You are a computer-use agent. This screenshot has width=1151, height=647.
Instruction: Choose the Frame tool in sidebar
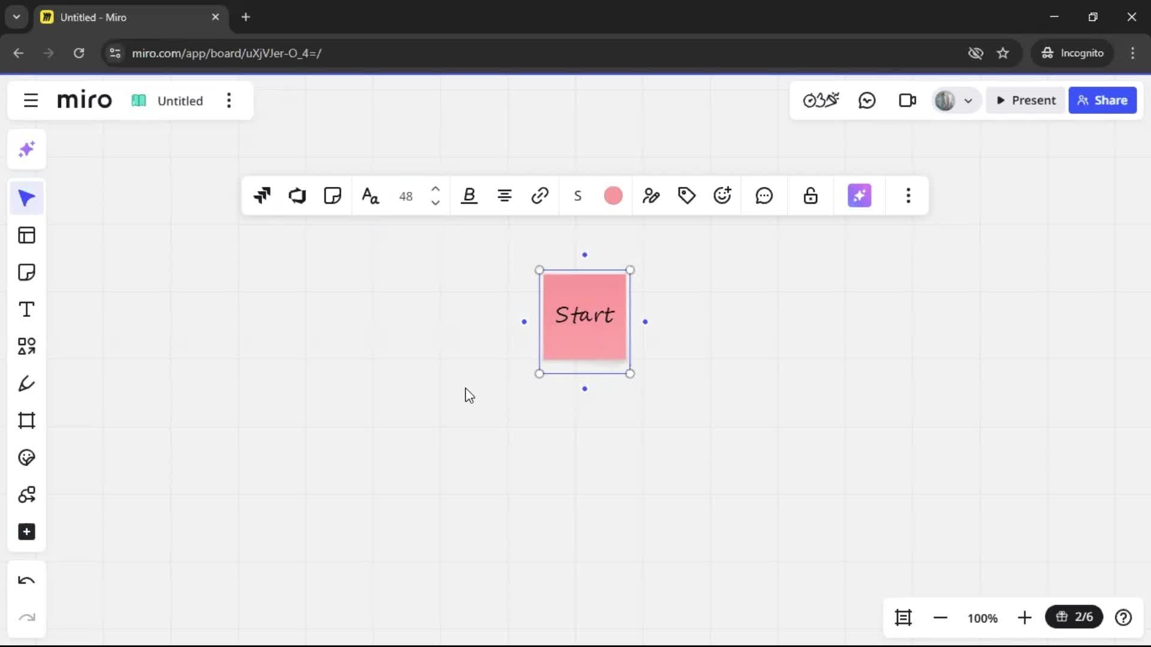pos(26,421)
